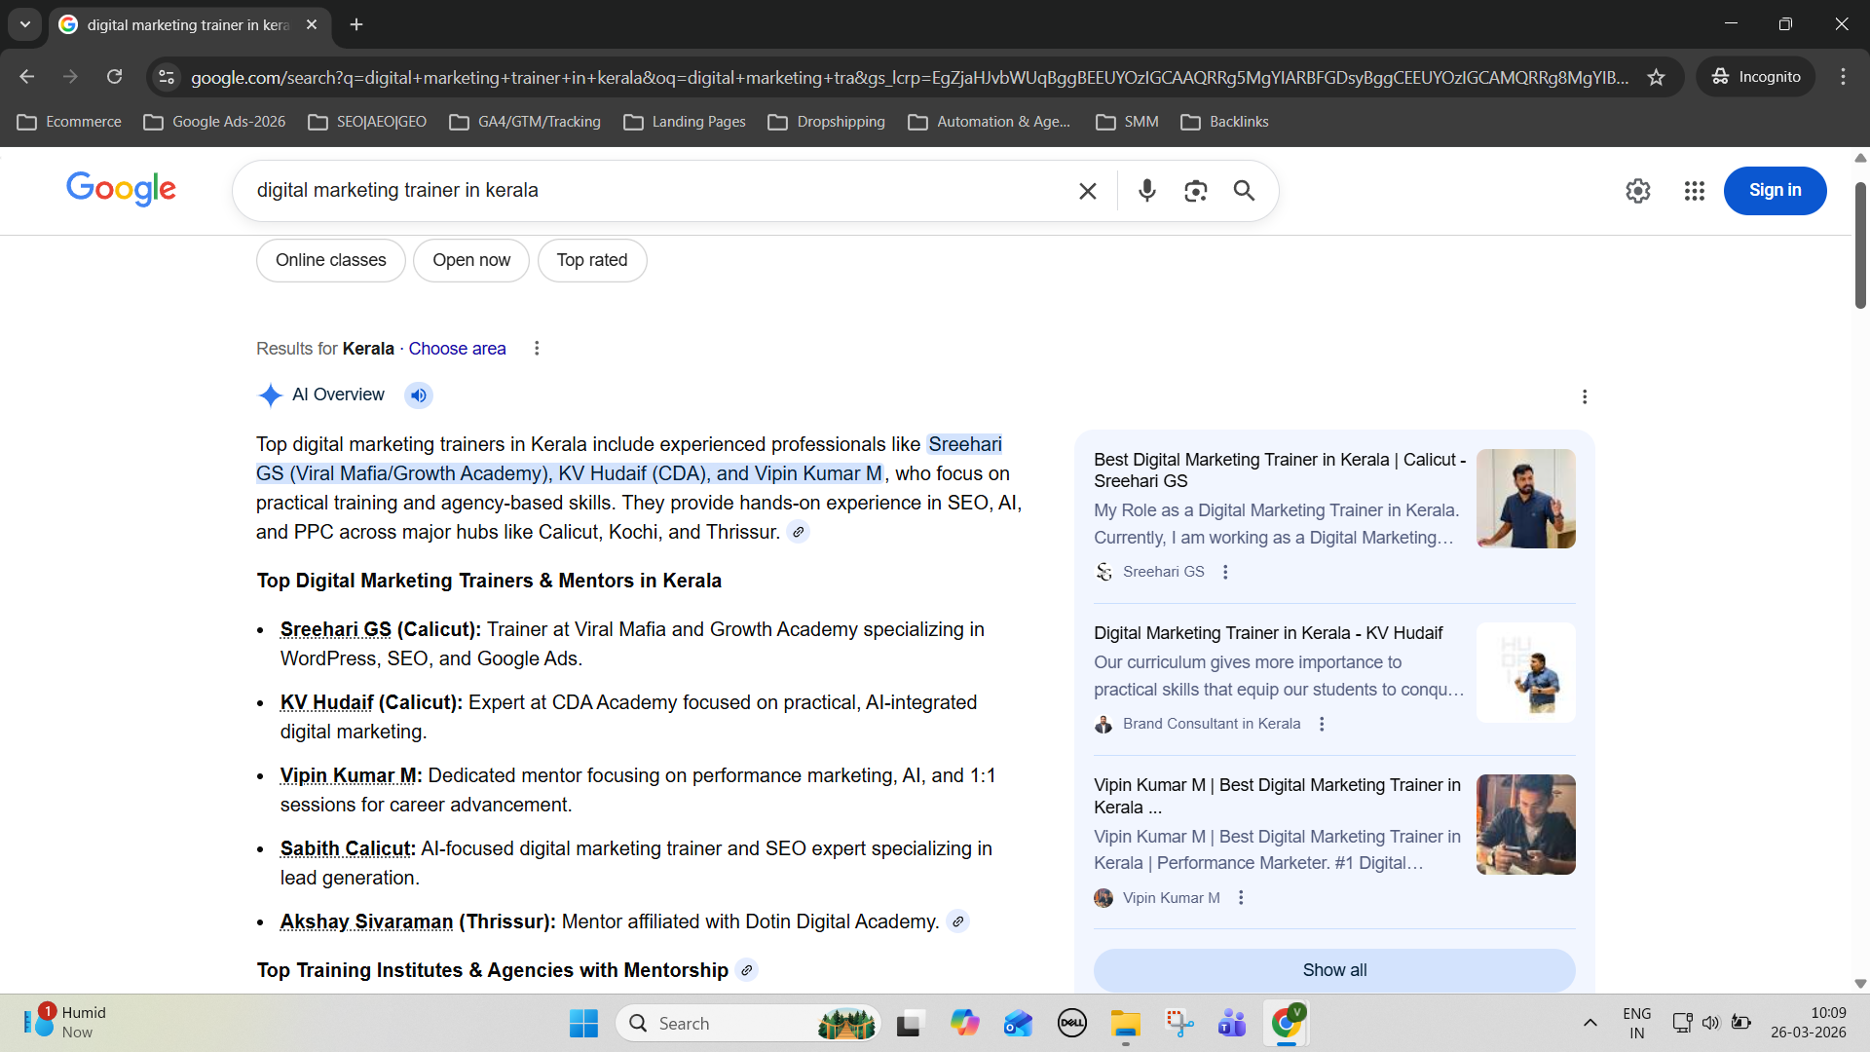Reload the Google search page
Screen dimensions: 1870x1052
click(115, 77)
